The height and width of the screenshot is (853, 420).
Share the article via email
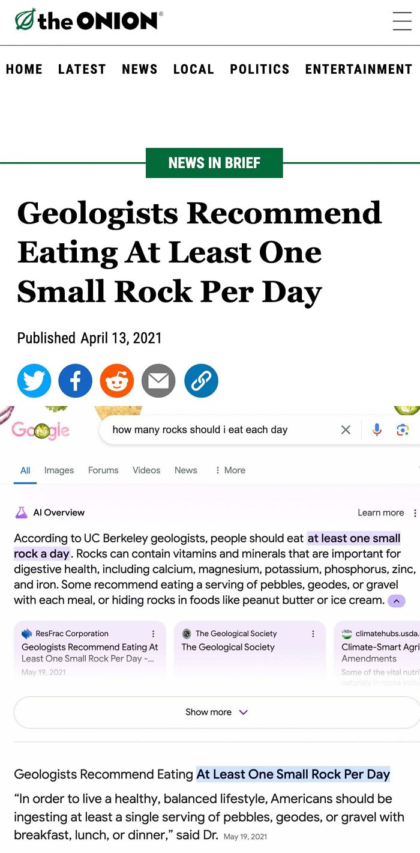coord(158,380)
